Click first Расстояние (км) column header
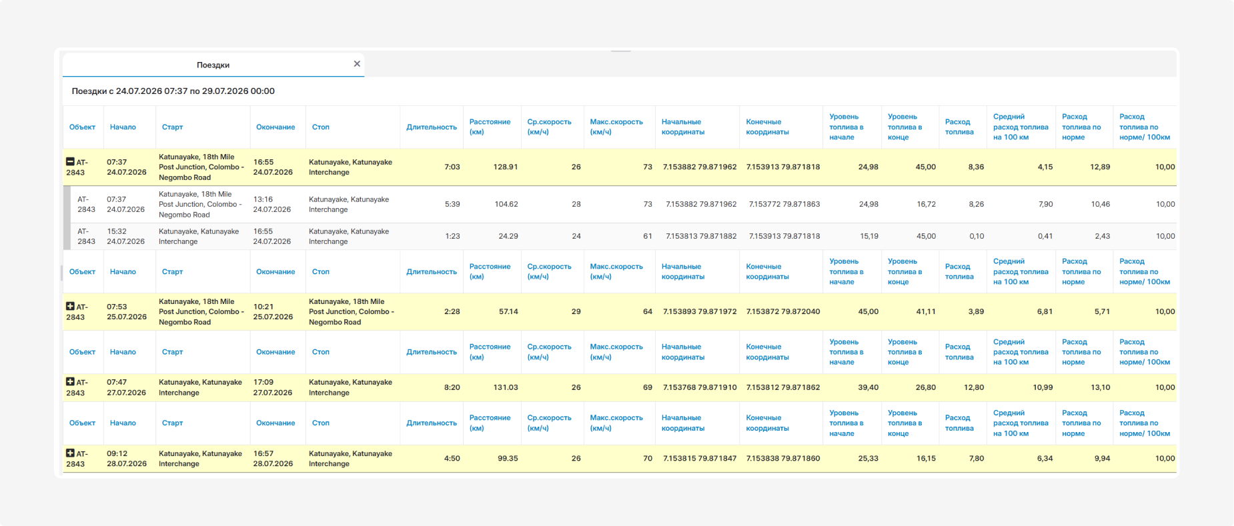The height and width of the screenshot is (526, 1234). tap(490, 127)
